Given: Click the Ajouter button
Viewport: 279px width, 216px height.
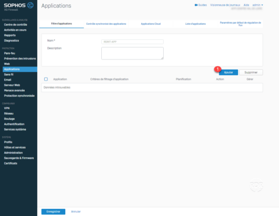Looking at the screenshot, I should 228,72.
